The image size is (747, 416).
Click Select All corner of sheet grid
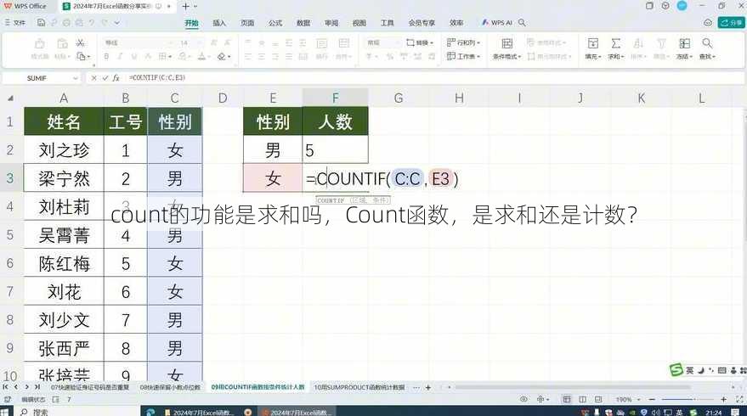10,98
